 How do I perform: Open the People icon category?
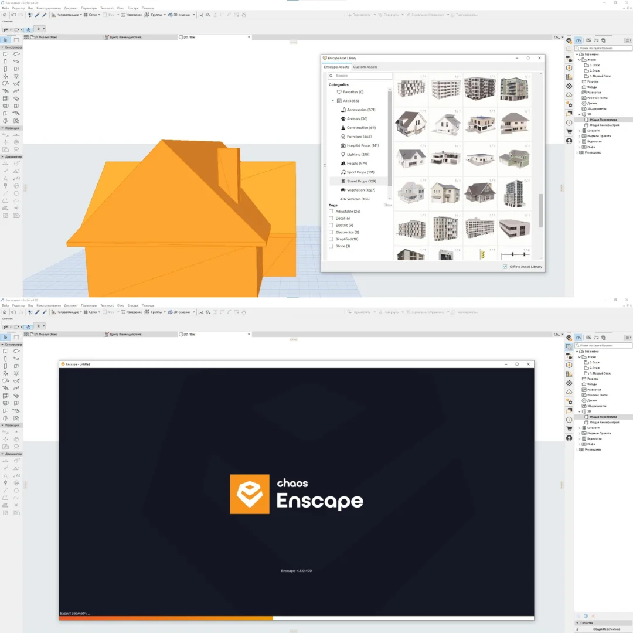point(342,164)
